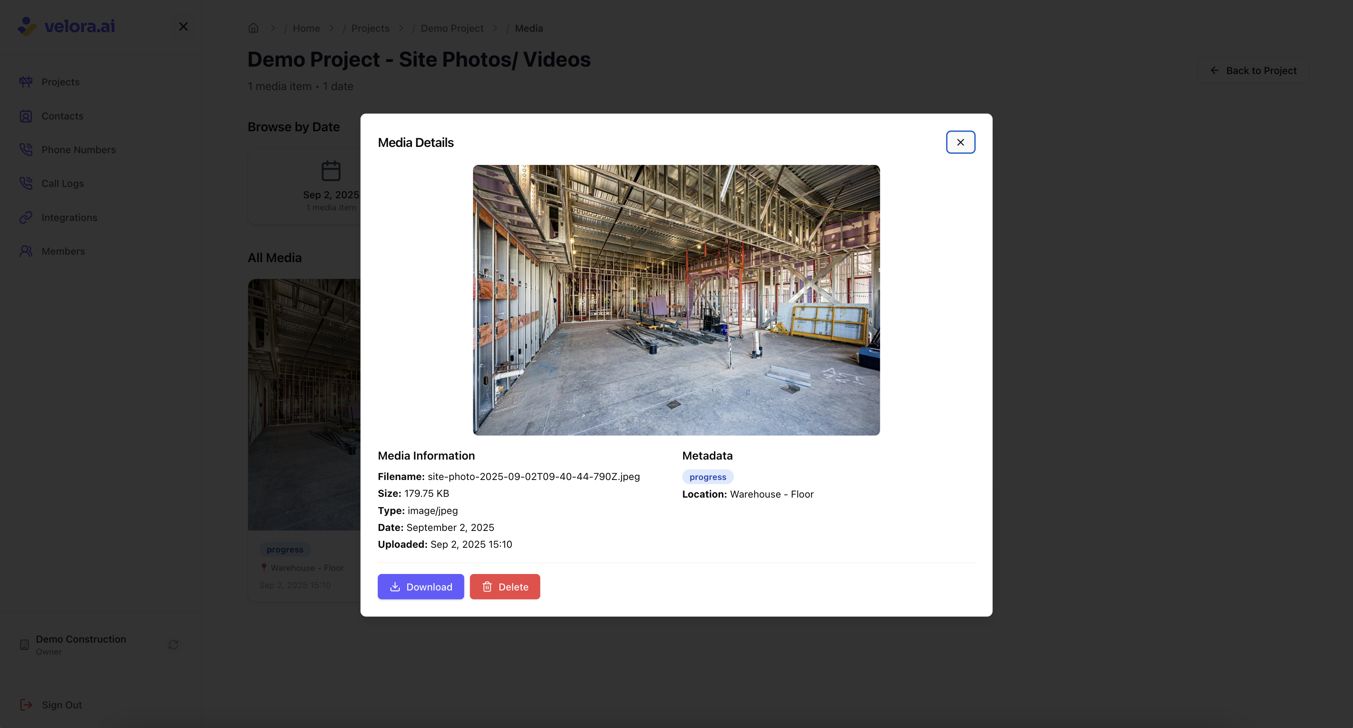Click the Warehouse - Floor label on media card
The width and height of the screenshot is (1353, 728).
[307, 567]
